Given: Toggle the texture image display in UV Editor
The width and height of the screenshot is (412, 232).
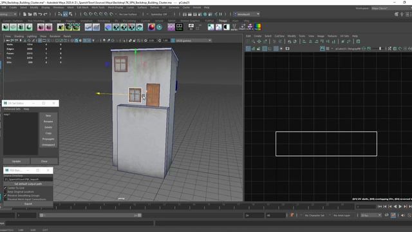Looking at the screenshot, I should point(323,49).
